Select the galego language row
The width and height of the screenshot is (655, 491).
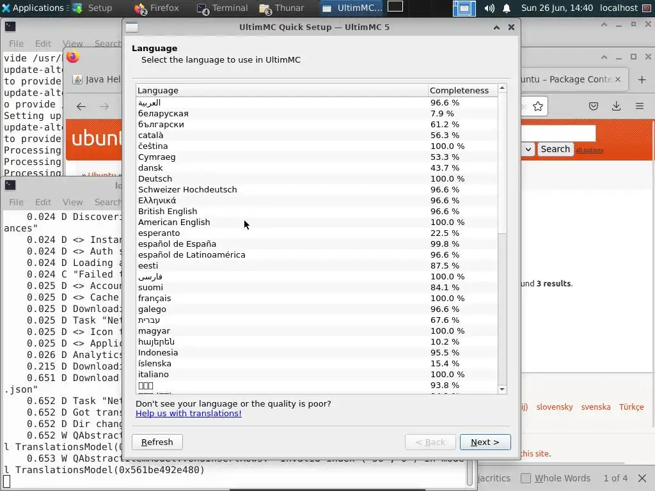pos(317,309)
